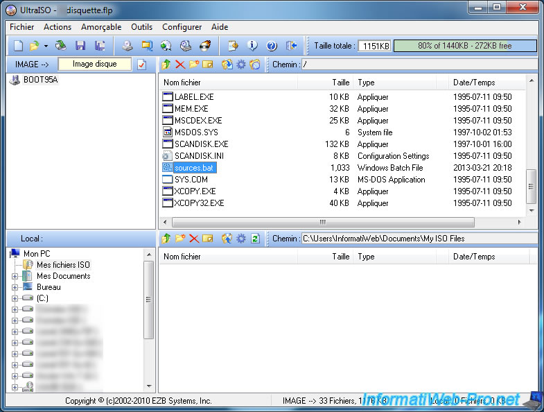
Task: Open the Amorçable menu
Action: 101,27
